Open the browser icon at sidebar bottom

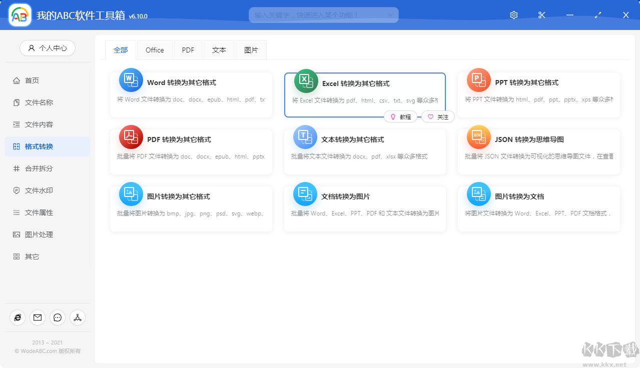(x=18, y=317)
